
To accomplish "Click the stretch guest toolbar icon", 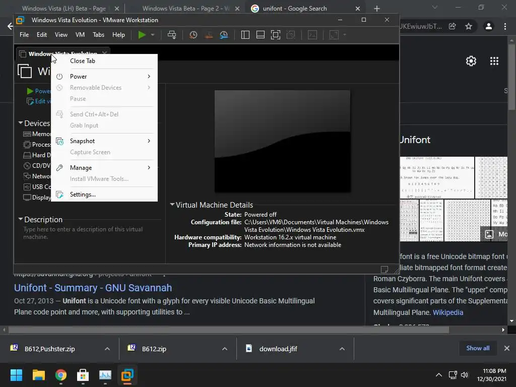I will click(334, 35).
